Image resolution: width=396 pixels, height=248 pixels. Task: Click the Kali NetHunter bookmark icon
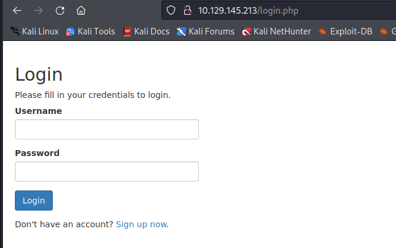coord(246,31)
